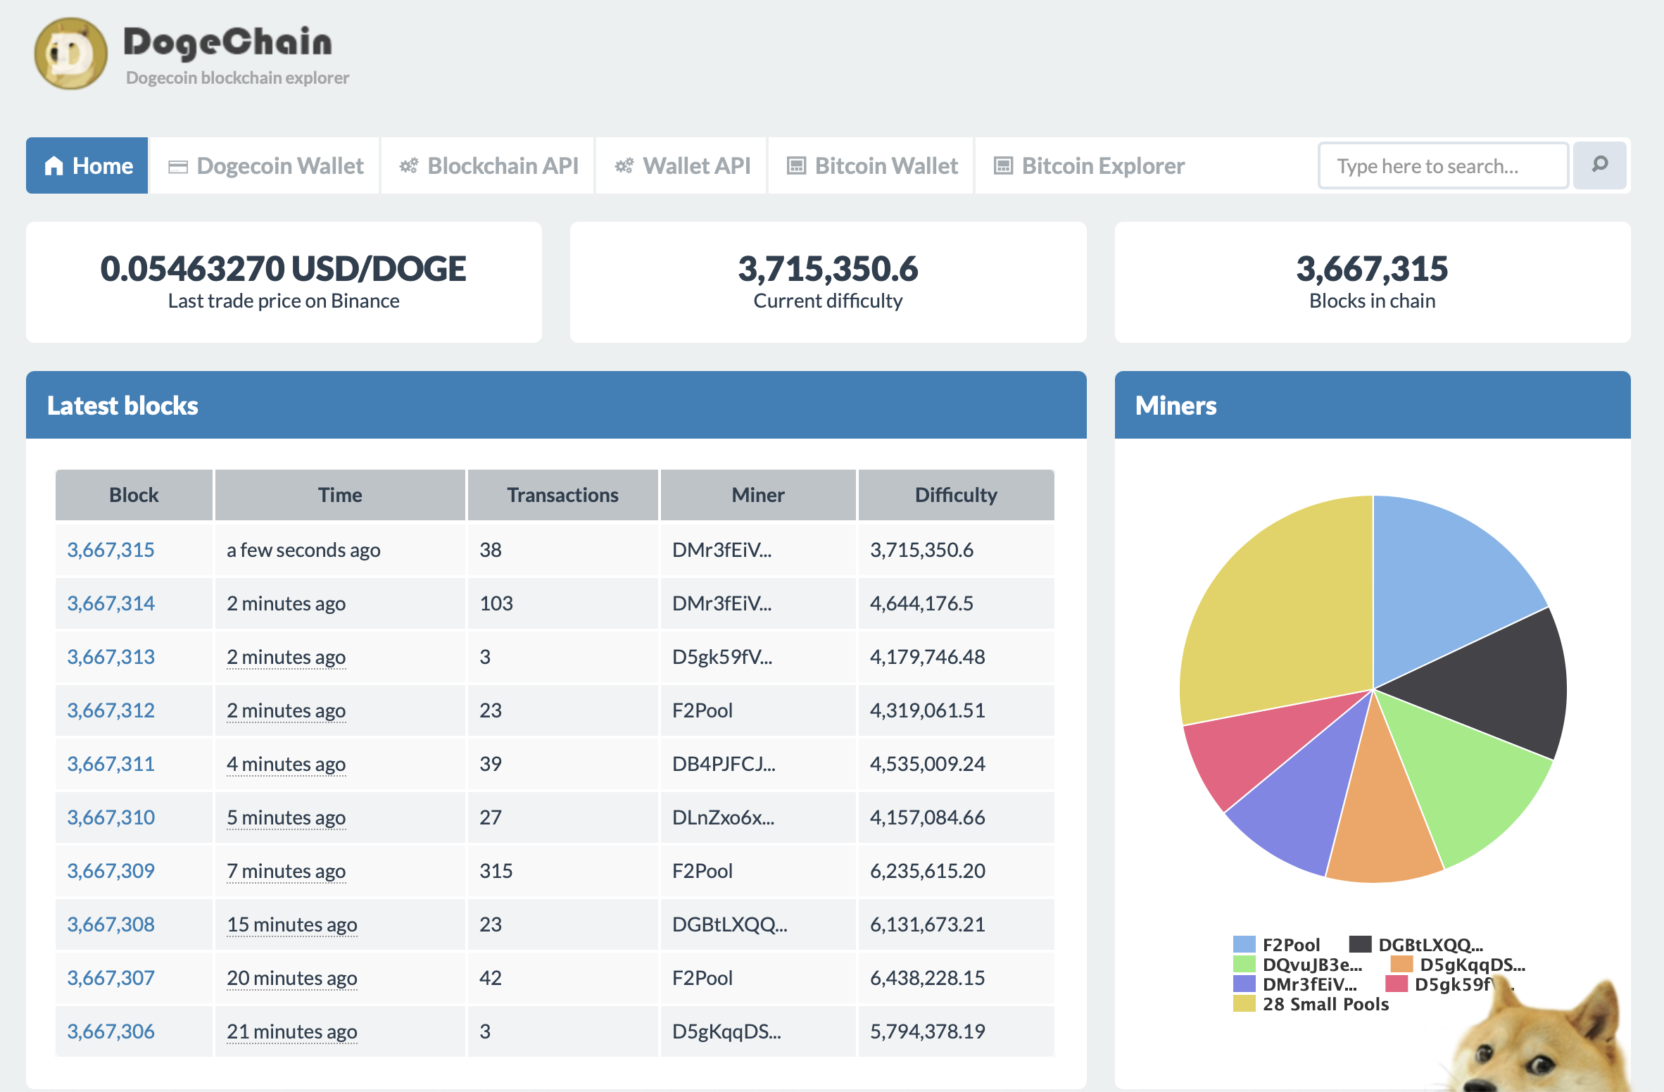Open block 3,667,312
This screenshot has height=1092, width=1664.
(111, 710)
